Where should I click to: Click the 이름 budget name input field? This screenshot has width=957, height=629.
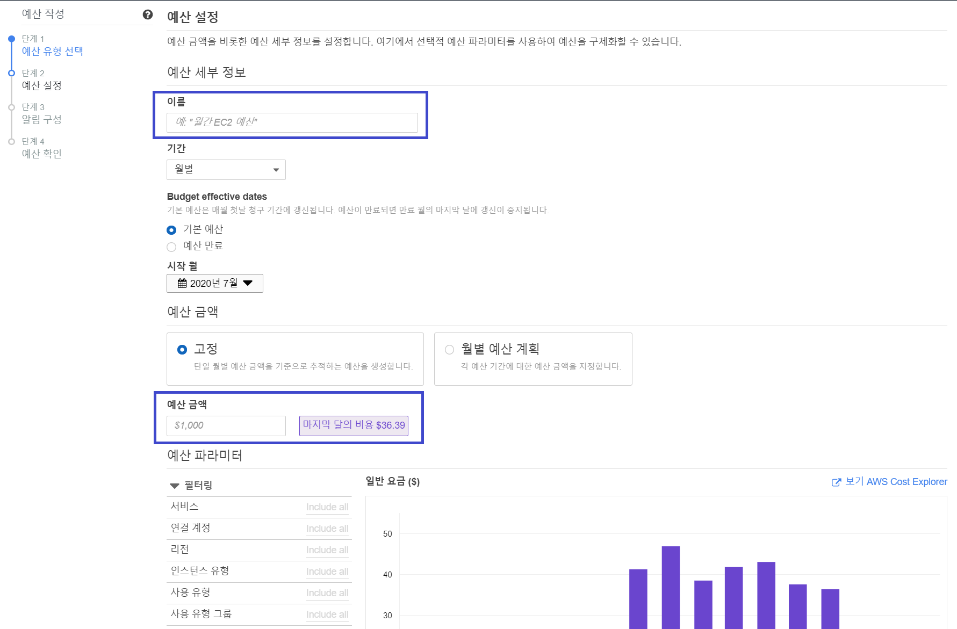pos(292,122)
